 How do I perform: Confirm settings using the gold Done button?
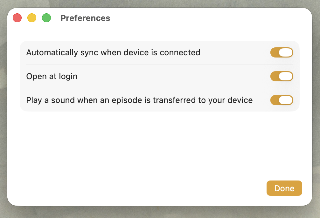tap(284, 188)
